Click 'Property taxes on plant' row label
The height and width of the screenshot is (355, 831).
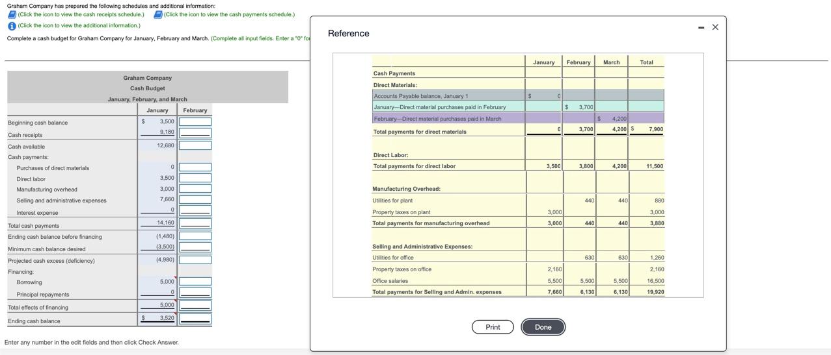pos(401,212)
